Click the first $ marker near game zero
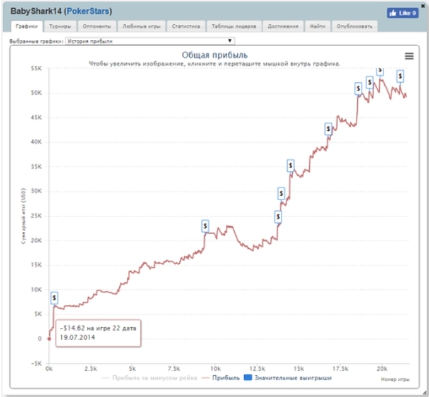Image resolution: width=429 pixels, height=397 pixels. [x=54, y=298]
